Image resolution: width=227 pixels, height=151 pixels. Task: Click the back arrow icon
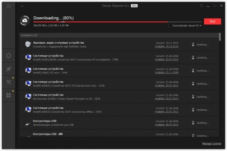tap(22, 6)
